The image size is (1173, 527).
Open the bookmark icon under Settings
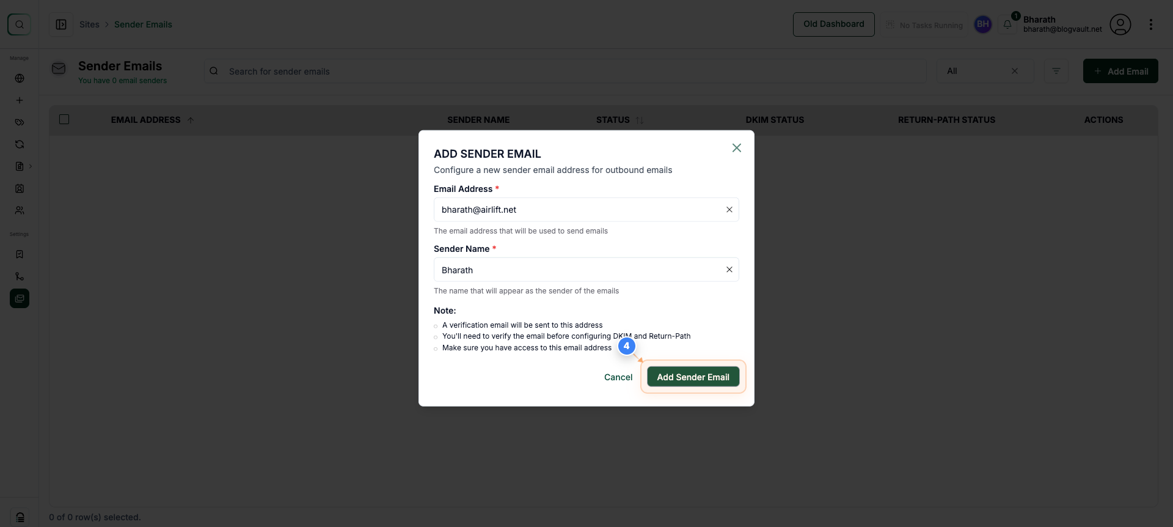[x=20, y=254]
